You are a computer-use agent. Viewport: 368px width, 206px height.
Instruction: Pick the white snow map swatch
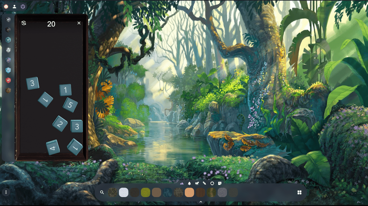[x=124, y=192]
